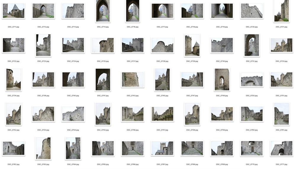The width and height of the screenshot is (303, 169).
Task: Click the file name DSC_0728.jpg
Action: click(162, 61)
